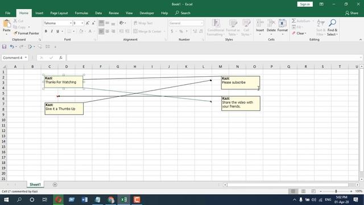Align text left in cell
The image size is (364, 205).
click(x=101, y=31)
